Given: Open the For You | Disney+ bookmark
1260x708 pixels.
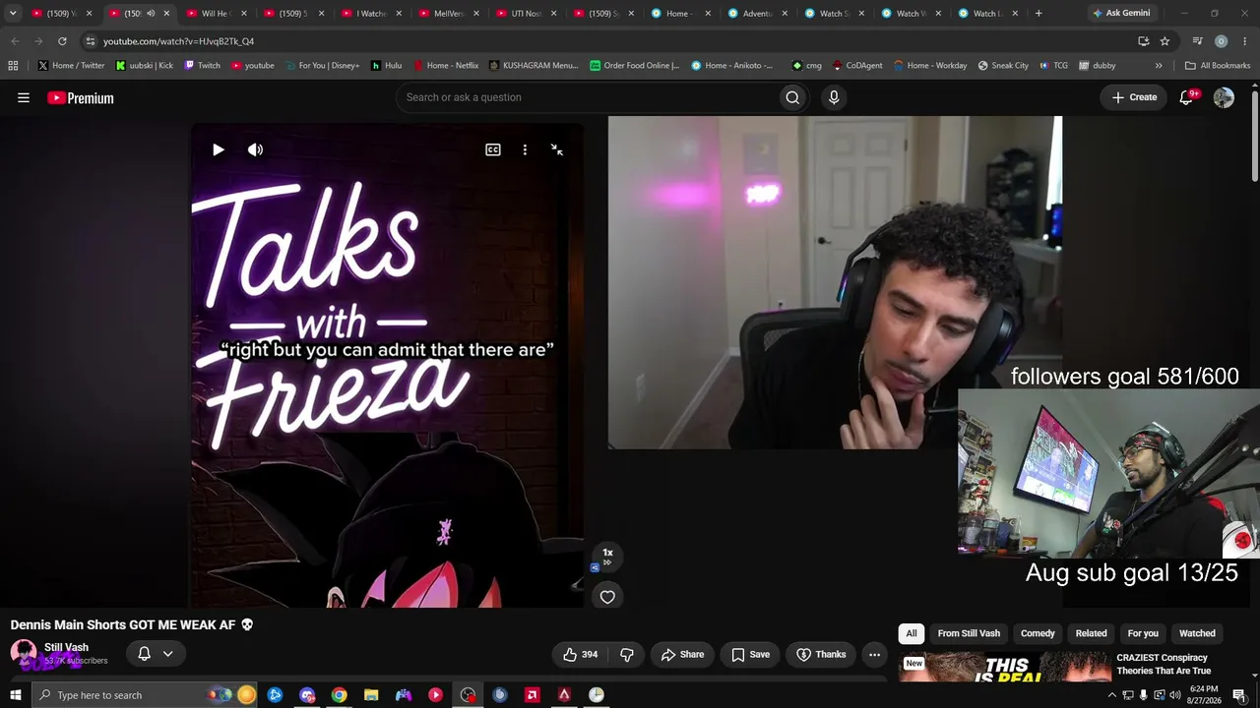Looking at the screenshot, I should (322, 66).
